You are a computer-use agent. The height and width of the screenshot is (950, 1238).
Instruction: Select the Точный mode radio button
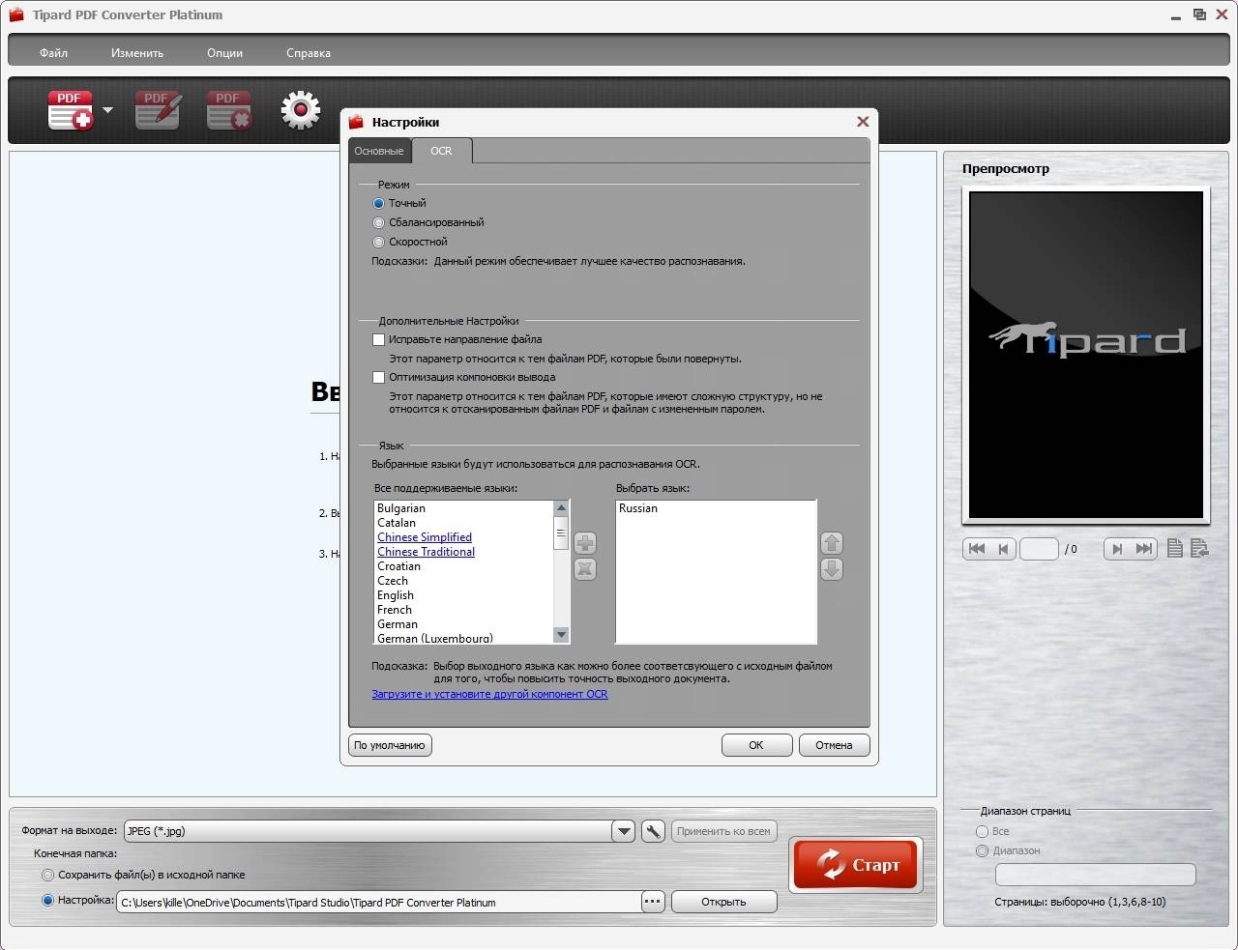click(x=378, y=203)
